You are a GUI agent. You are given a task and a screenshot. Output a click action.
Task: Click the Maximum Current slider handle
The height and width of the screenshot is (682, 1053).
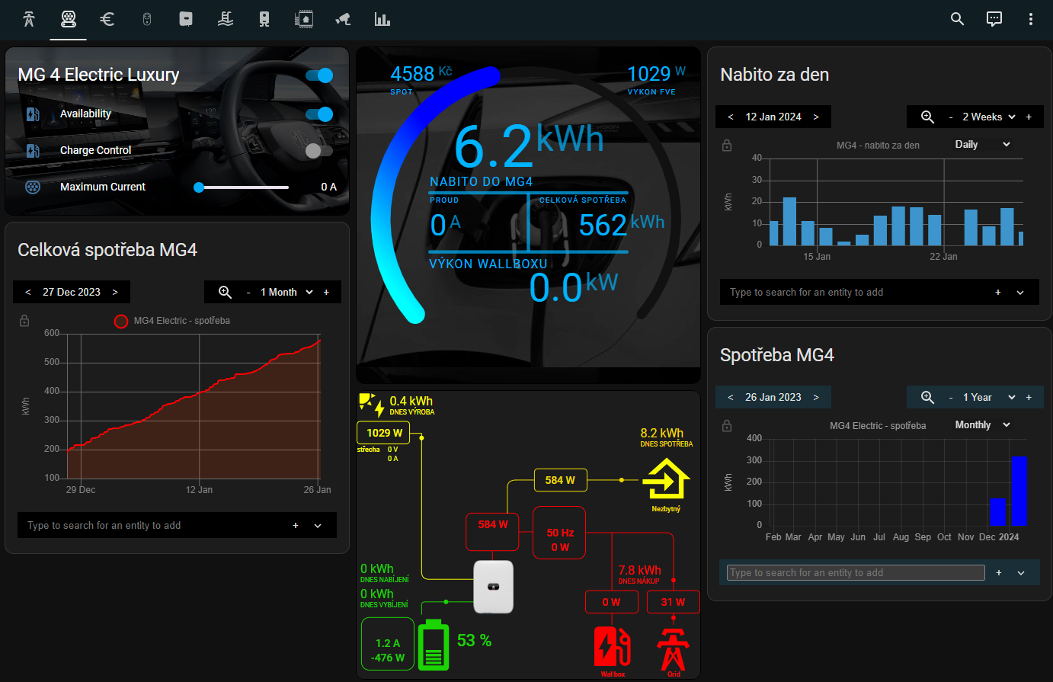199,187
